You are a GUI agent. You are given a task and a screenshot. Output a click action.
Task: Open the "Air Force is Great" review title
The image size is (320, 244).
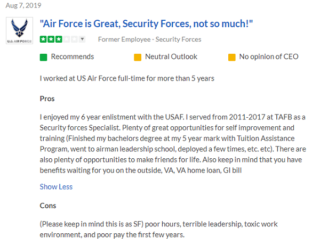[x=146, y=24]
